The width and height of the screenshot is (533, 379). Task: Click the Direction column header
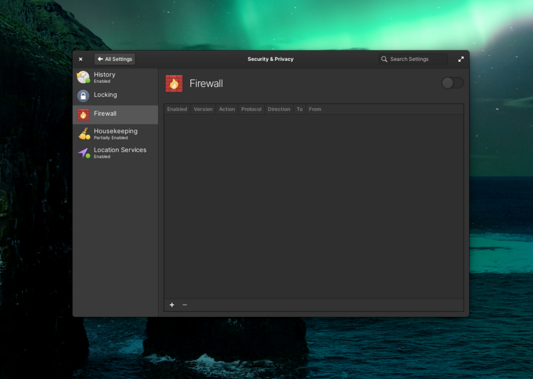tap(279, 109)
